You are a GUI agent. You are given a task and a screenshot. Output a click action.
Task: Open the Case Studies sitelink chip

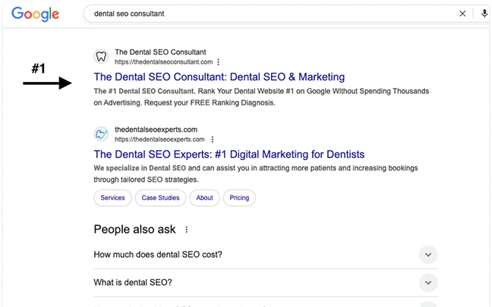pyautogui.click(x=160, y=198)
